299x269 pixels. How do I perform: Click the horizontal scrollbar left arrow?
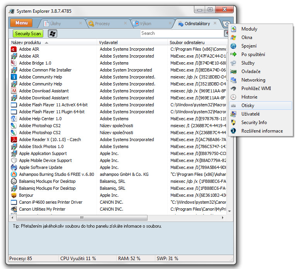coord(13,218)
